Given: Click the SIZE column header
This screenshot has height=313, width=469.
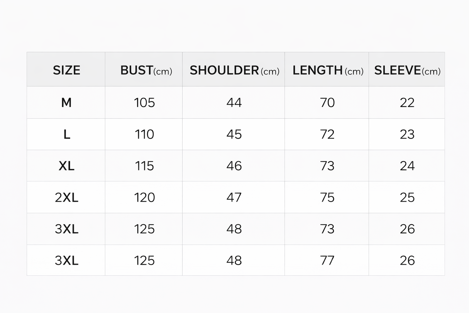Looking at the screenshot, I should point(67,70).
